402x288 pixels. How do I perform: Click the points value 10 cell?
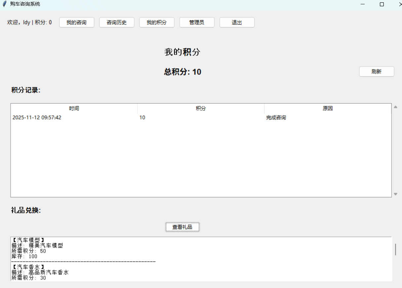click(142, 118)
